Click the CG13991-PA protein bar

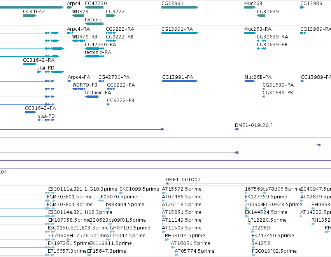coord(180,81)
